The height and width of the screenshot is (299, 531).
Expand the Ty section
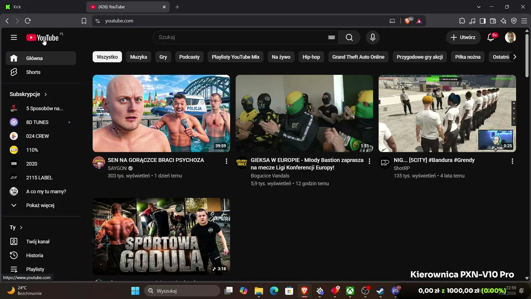tap(16, 228)
